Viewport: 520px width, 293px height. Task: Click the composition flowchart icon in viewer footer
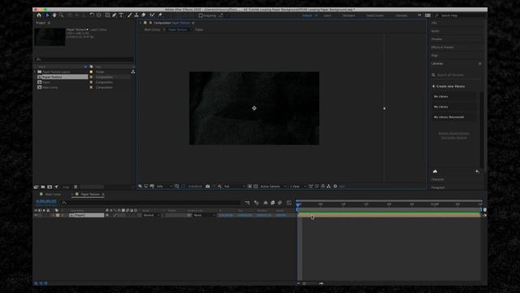(x=328, y=186)
